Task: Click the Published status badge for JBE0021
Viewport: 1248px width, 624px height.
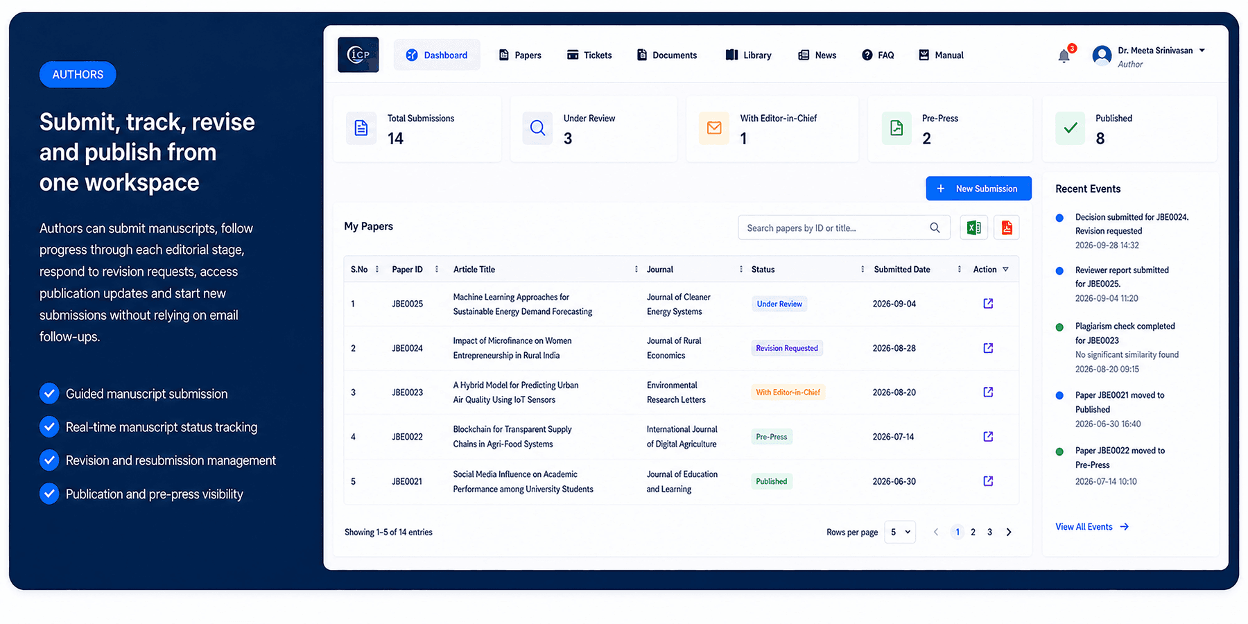Action: tap(772, 481)
